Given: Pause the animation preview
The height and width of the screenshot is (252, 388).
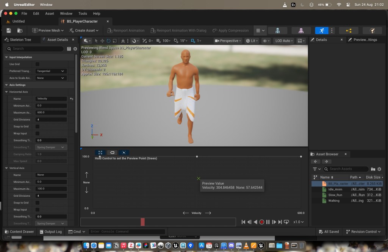Looking at the screenshot, I should (x=268, y=222).
